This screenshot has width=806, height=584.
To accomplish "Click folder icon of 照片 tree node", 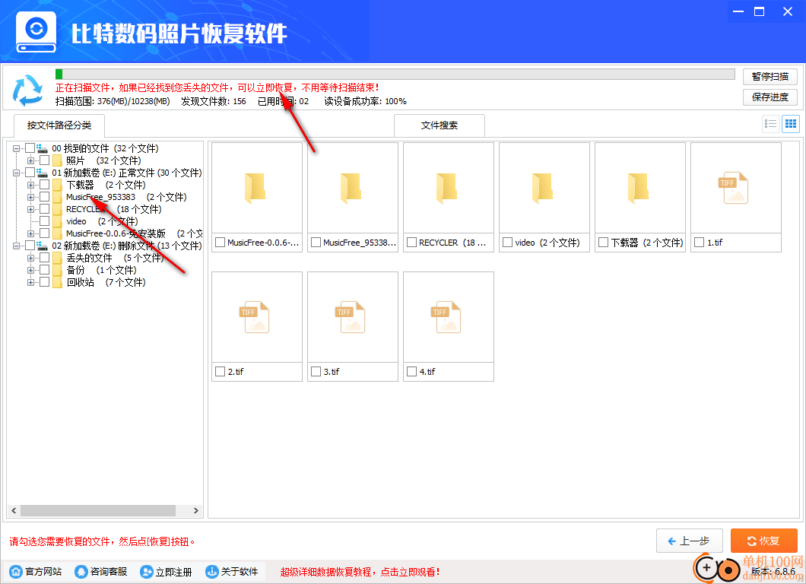I will 57,160.
